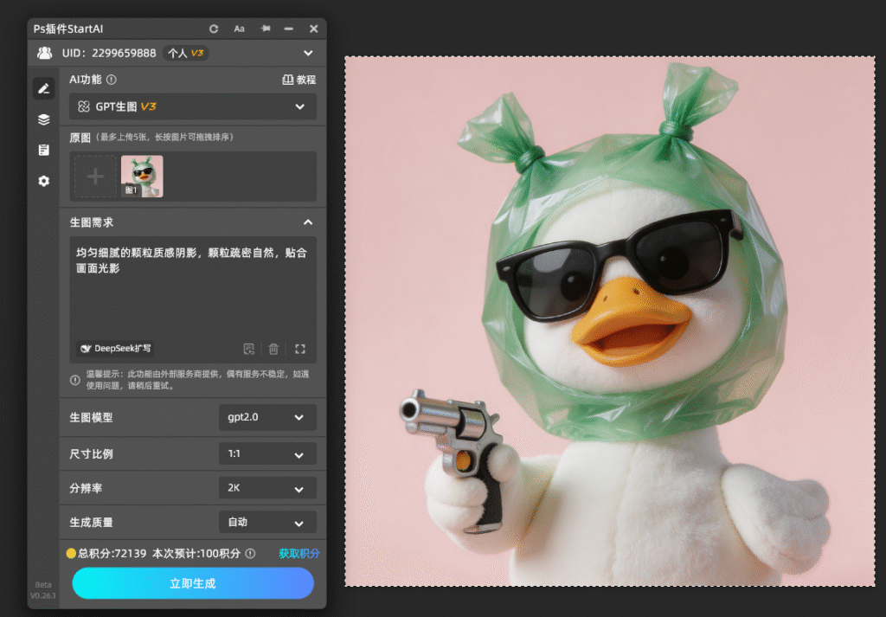This screenshot has width=886, height=617.
Task: Expand the UID account dropdown arrow
Action: click(308, 53)
